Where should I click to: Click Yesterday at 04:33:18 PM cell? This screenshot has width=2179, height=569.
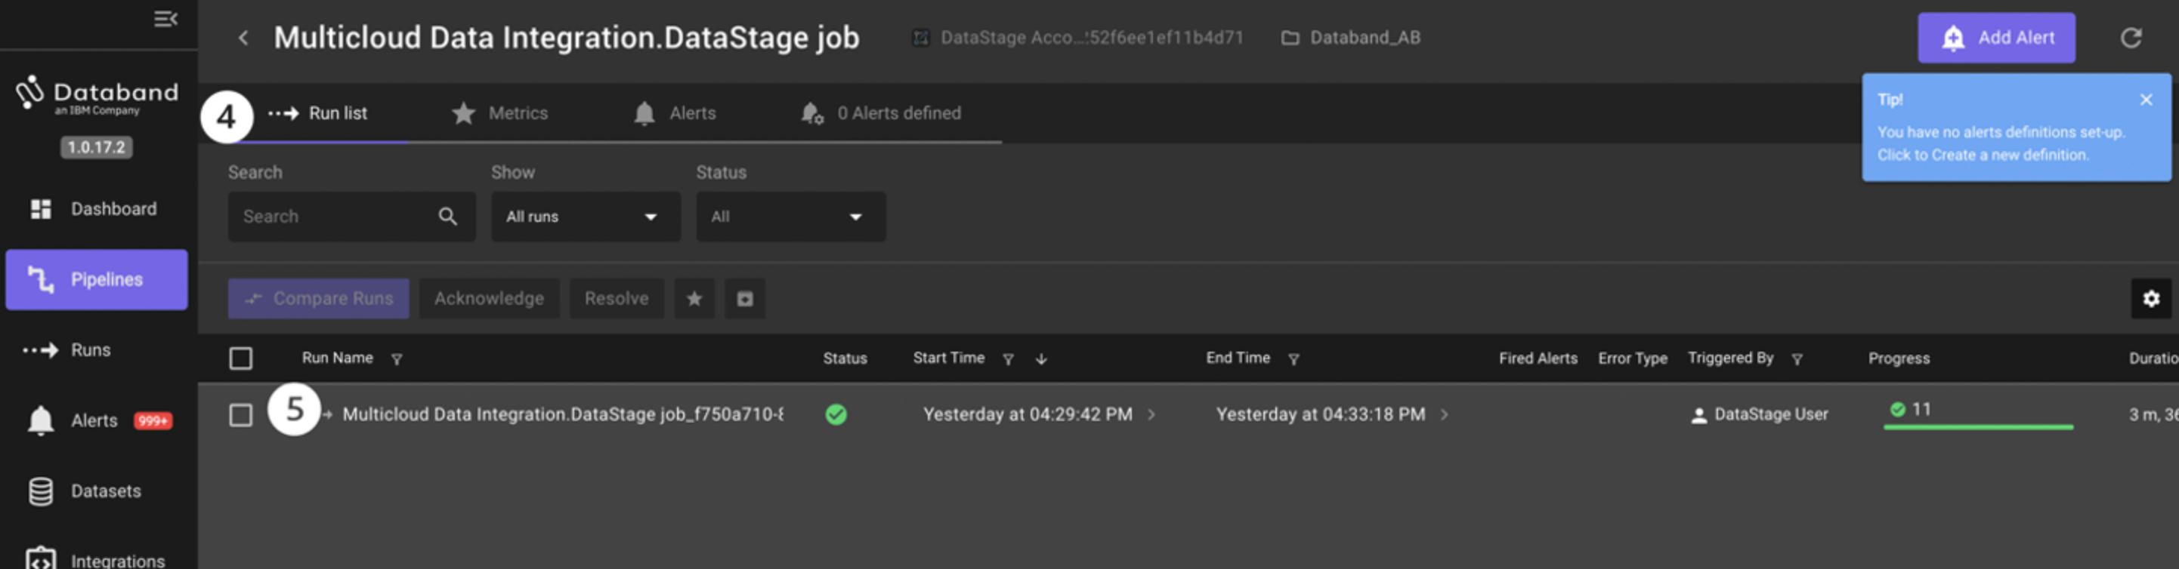point(1321,414)
